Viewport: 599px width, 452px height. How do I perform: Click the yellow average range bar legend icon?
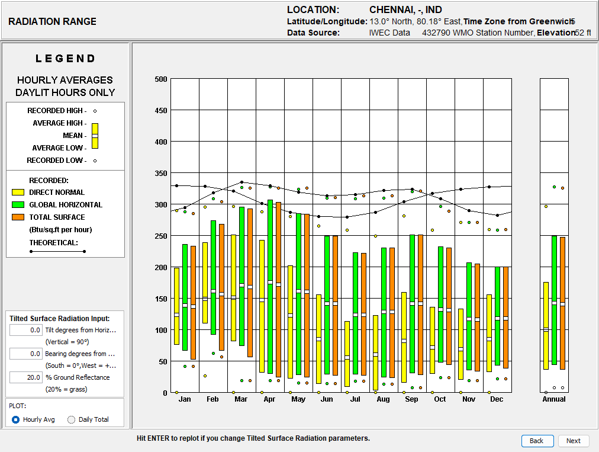[95, 136]
